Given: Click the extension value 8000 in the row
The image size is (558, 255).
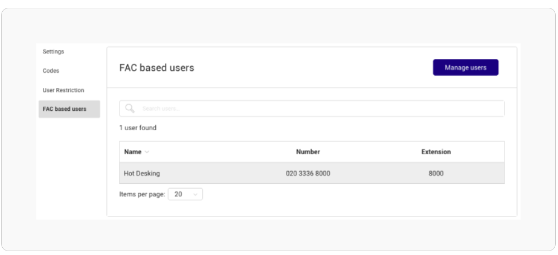Looking at the screenshot, I should [x=436, y=173].
